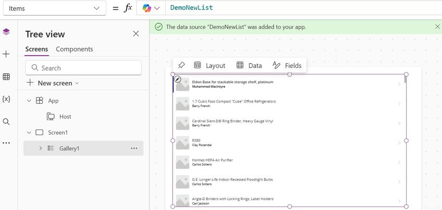Select App in the tree
The height and width of the screenshot is (210, 442).
coord(53,101)
